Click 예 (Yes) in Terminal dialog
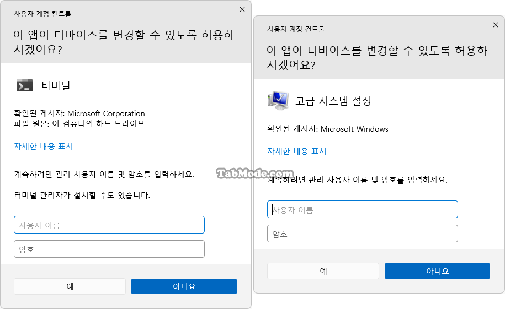 [70, 286]
